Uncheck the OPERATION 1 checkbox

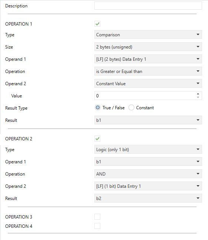click(97, 24)
